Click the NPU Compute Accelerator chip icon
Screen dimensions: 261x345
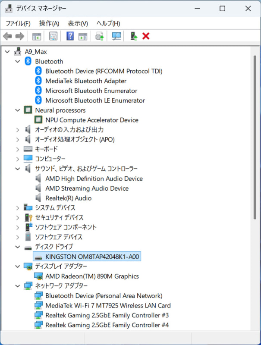[x=38, y=120]
